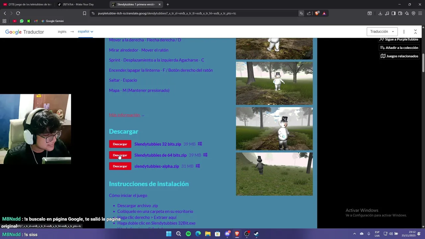This screenshot has height=239, width=425.
Task: Open Discord from the taskbar
Action: coord(227,234)
